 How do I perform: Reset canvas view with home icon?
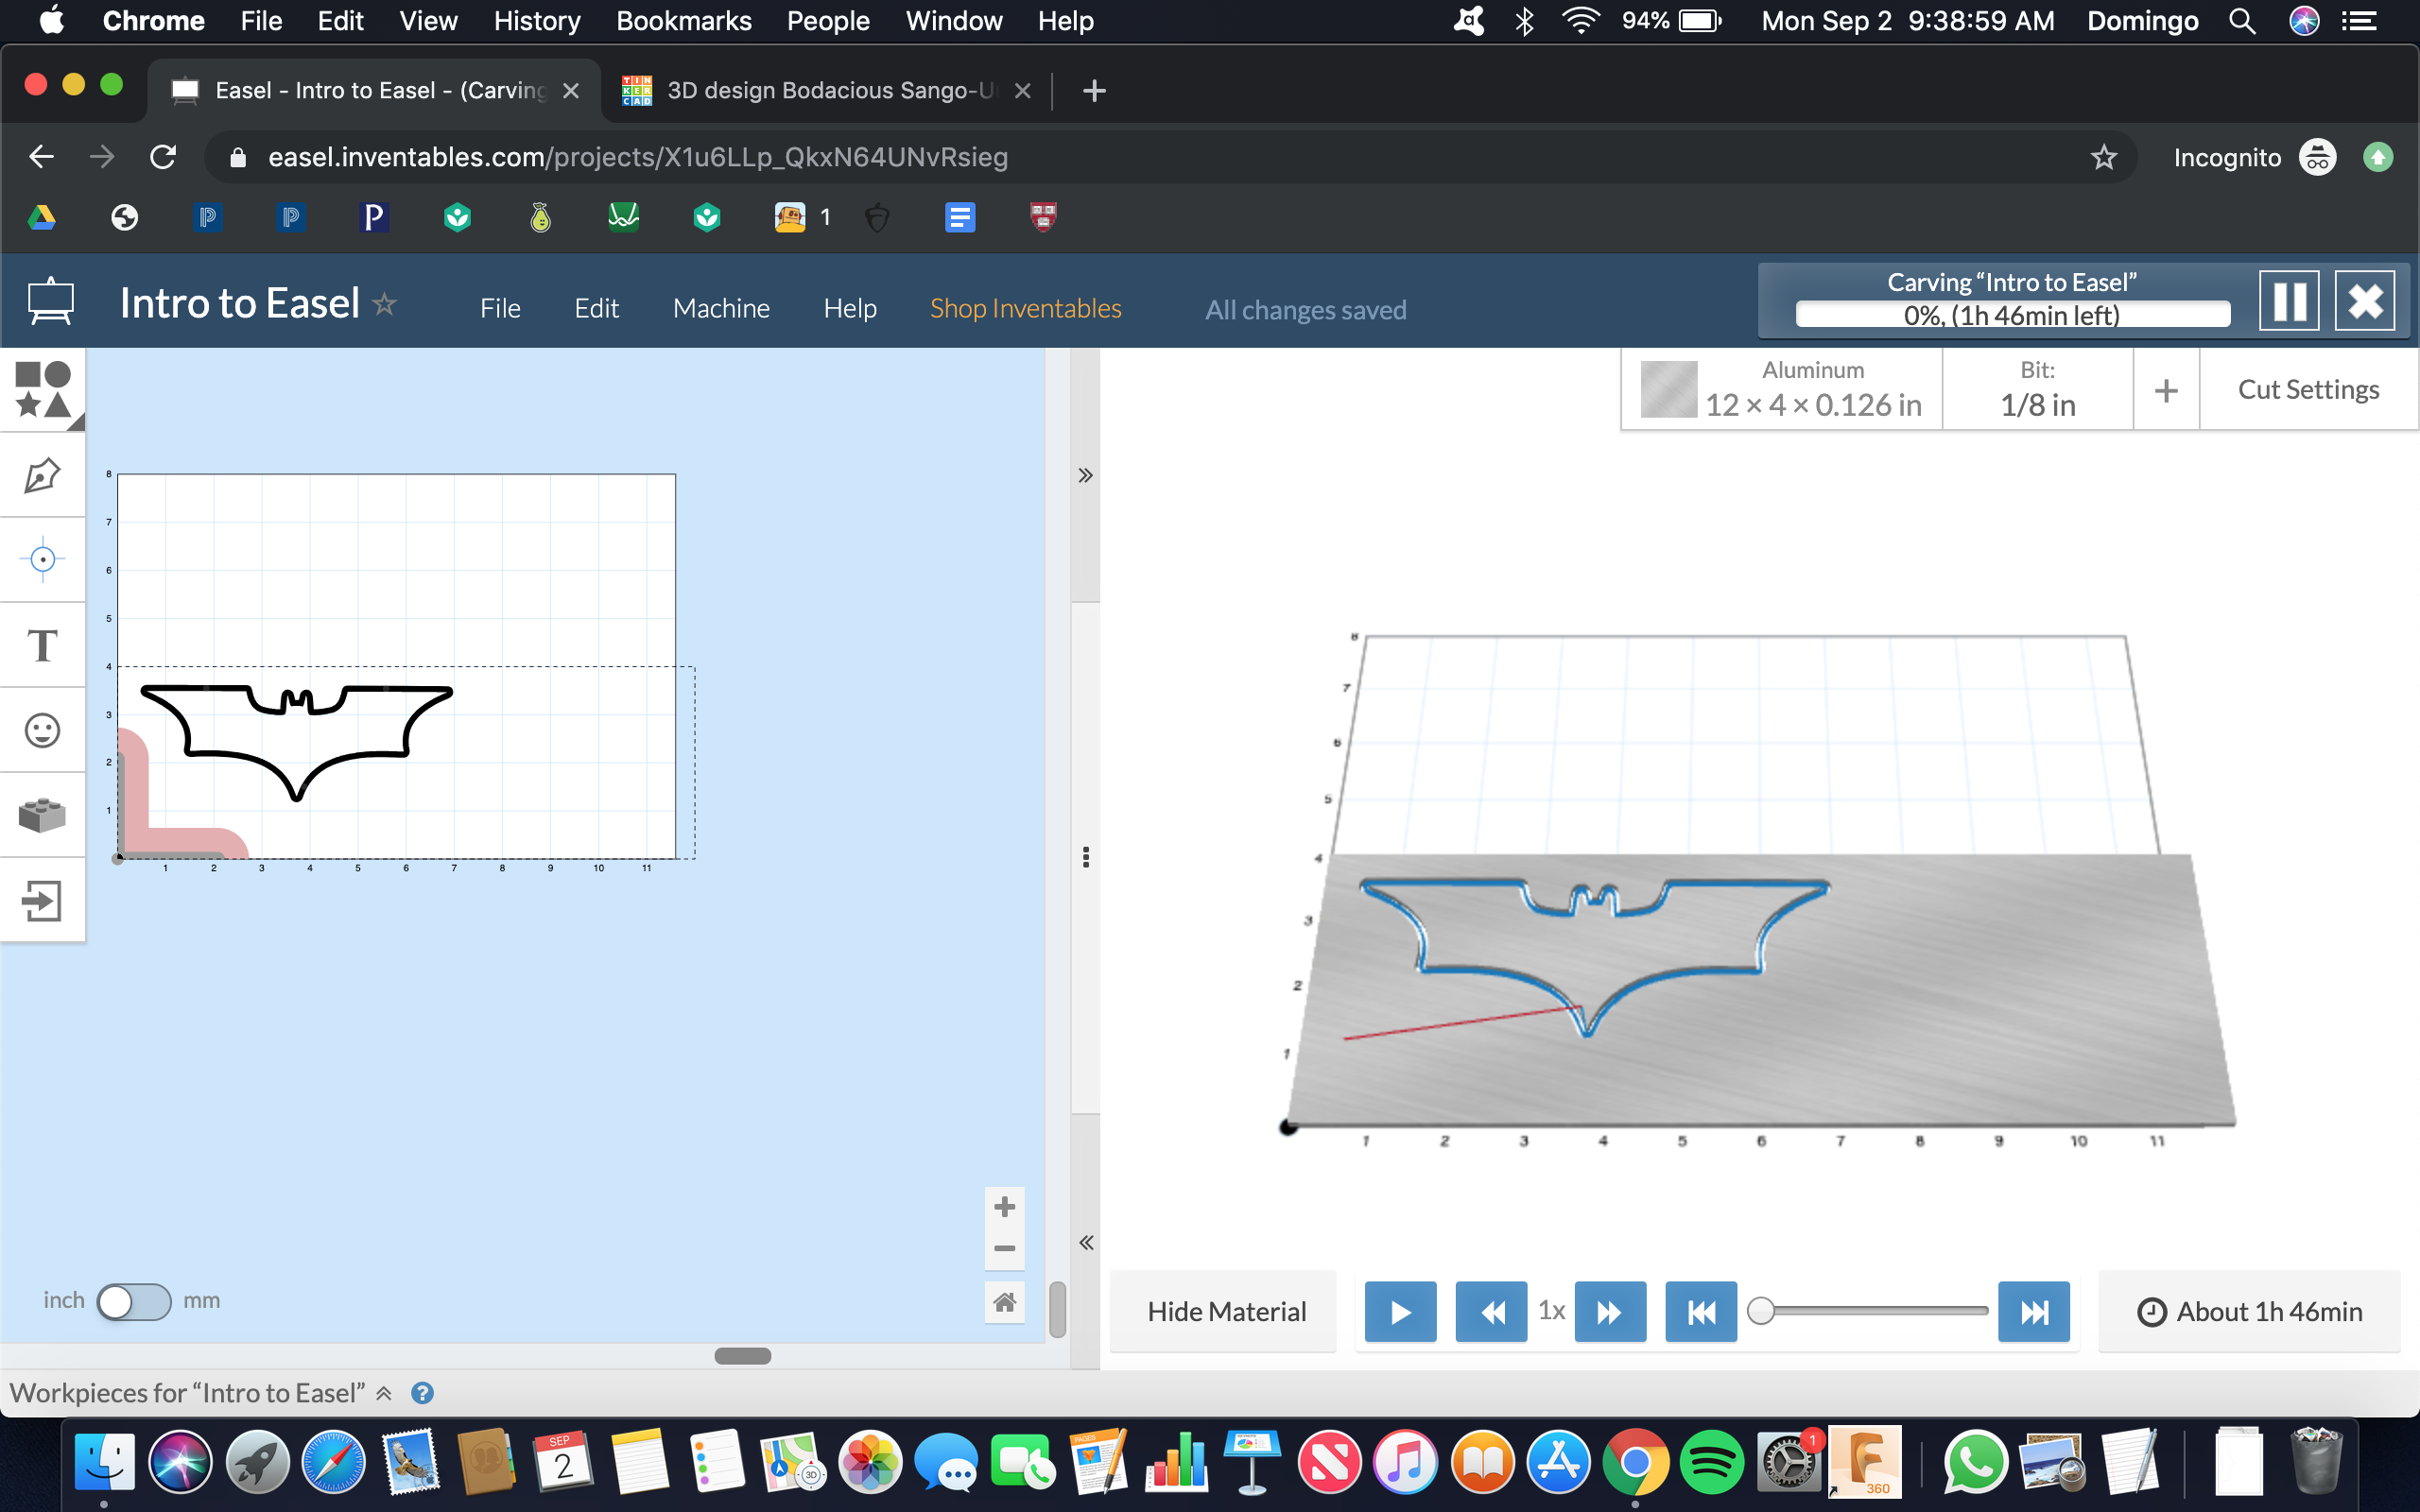(1005, 1302)
